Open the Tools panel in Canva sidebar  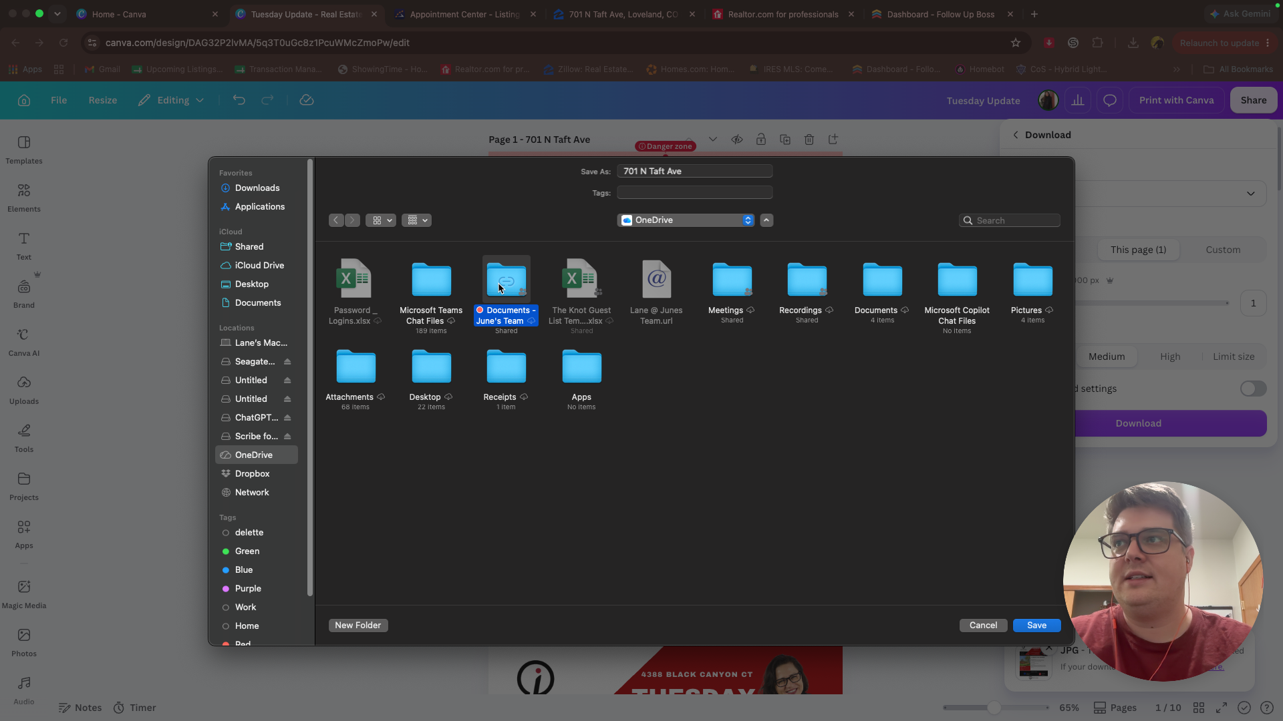tap(24, 439)
